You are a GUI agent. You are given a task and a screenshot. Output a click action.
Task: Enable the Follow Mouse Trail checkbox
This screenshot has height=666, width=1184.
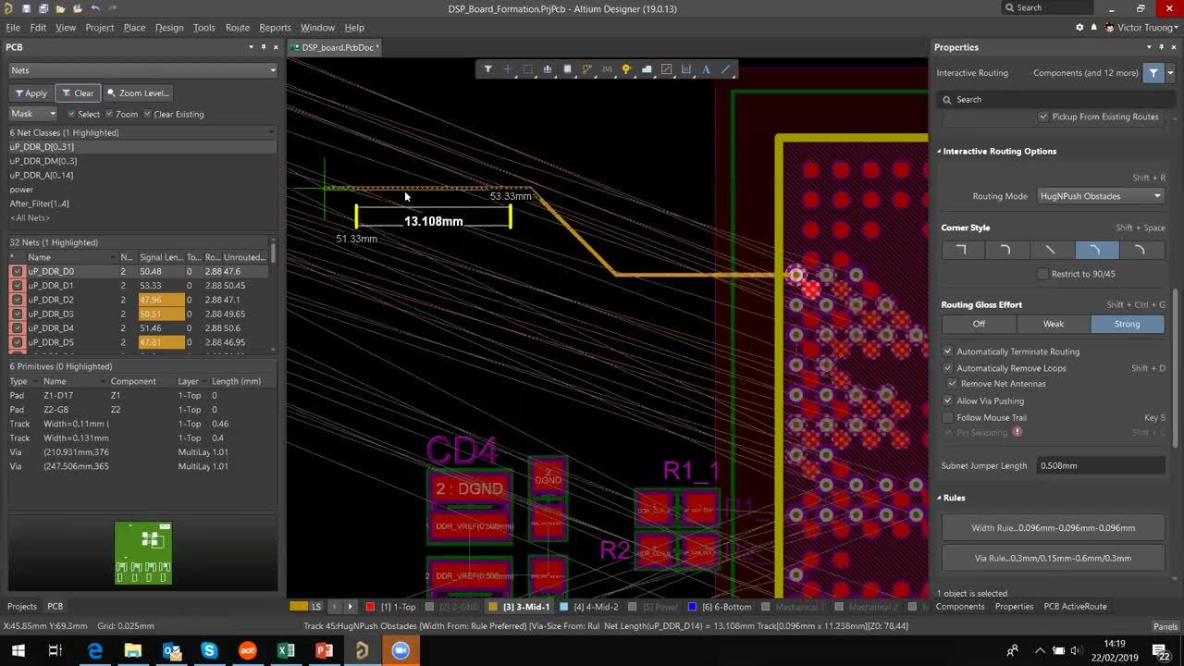click(947, 417)
